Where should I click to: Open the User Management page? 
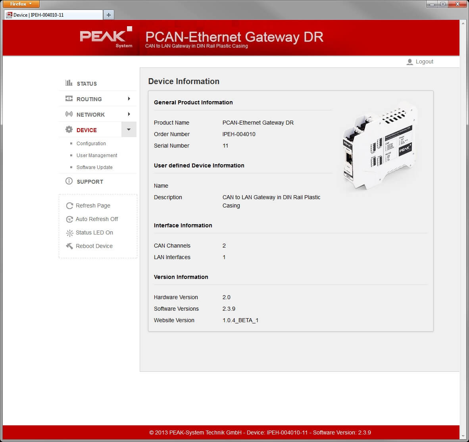[96, 155]
